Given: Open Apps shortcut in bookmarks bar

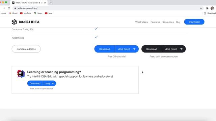Looking at the screenshot, I should [x=4, y=13].
